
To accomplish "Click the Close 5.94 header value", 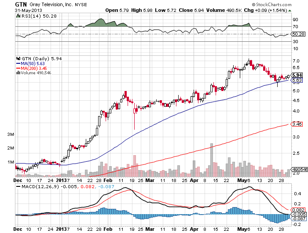I will tap(191, 10).
